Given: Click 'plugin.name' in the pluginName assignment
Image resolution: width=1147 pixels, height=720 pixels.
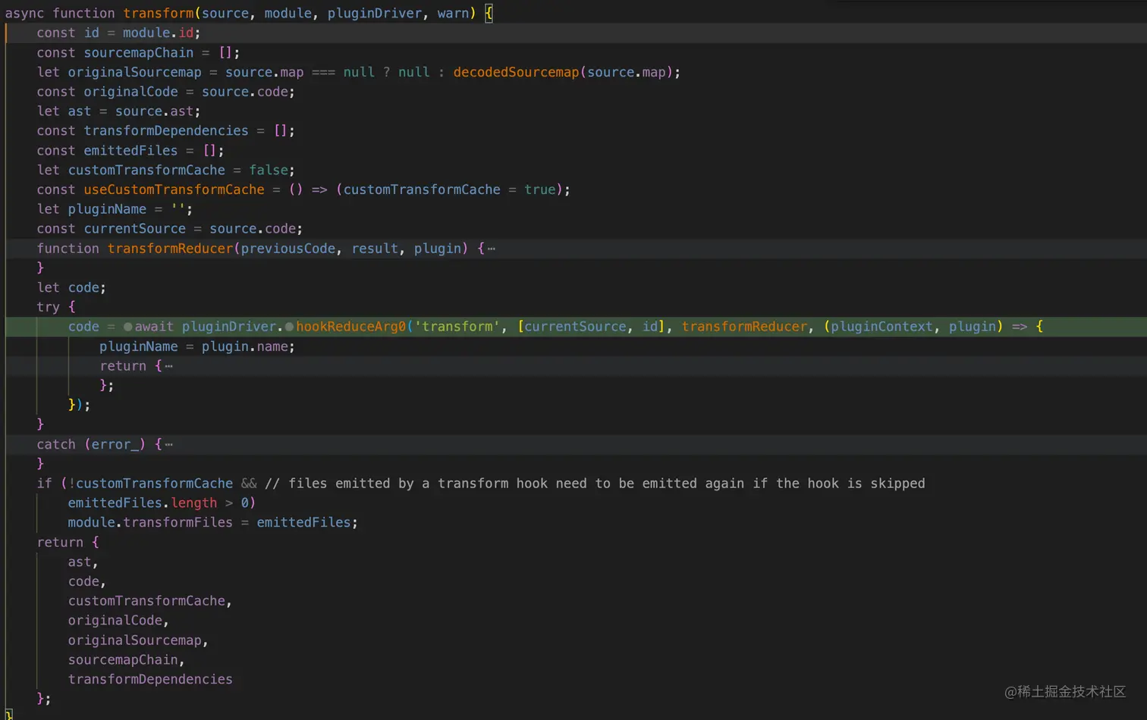Looking at the screenshot, I should (x=245, y=346).
